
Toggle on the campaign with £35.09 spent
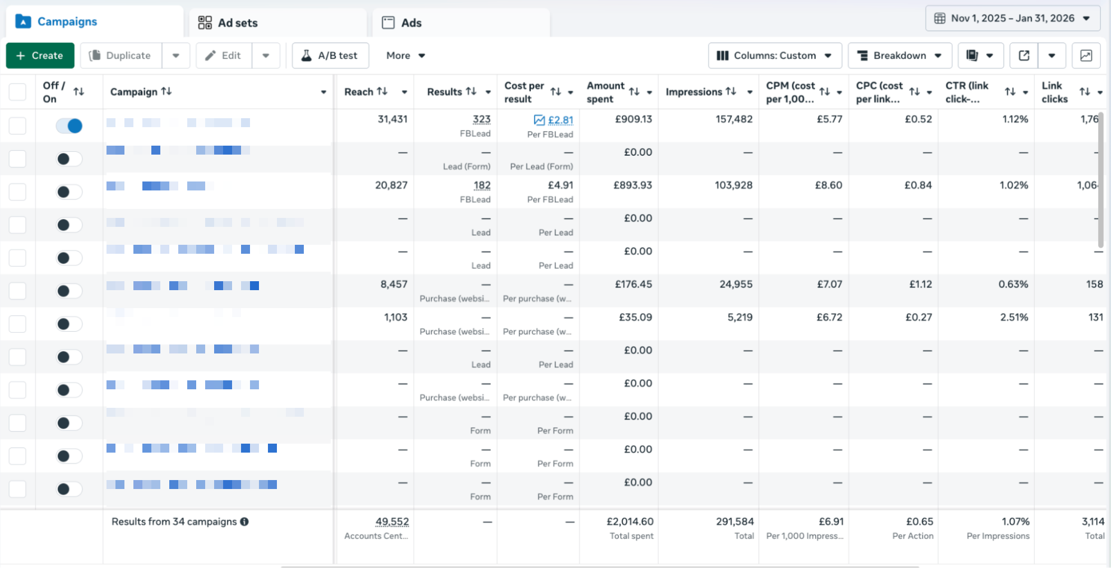click(x=69, y=324)
